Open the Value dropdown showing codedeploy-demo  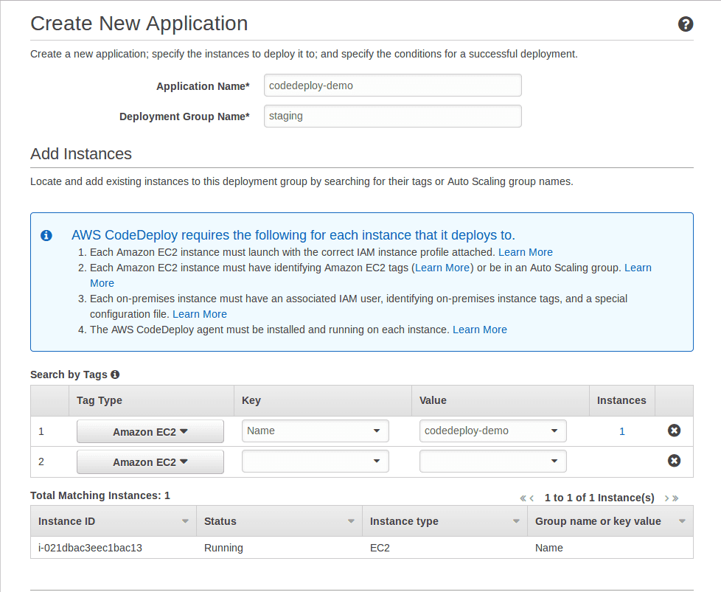tap(492, 431)
